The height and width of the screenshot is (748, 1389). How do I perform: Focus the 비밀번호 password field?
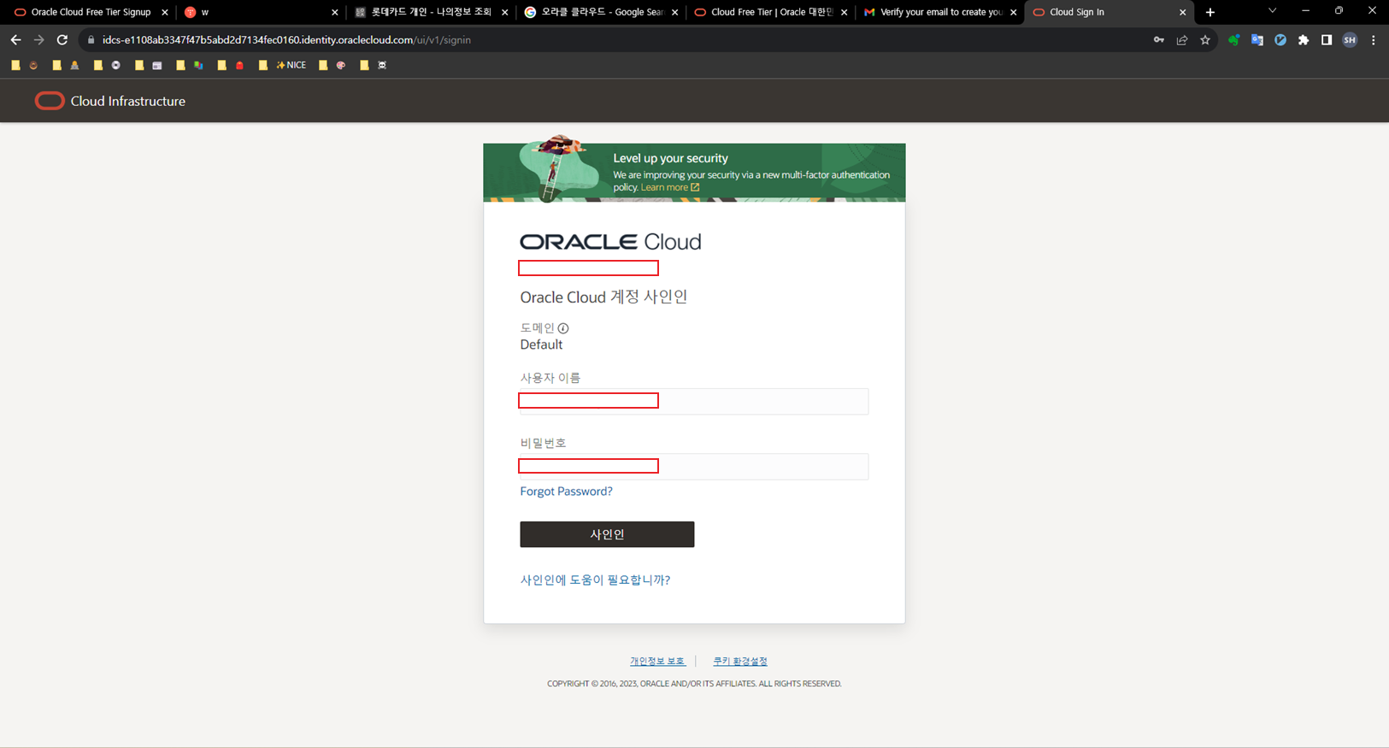pyautogui.click(x=694, y=467)
